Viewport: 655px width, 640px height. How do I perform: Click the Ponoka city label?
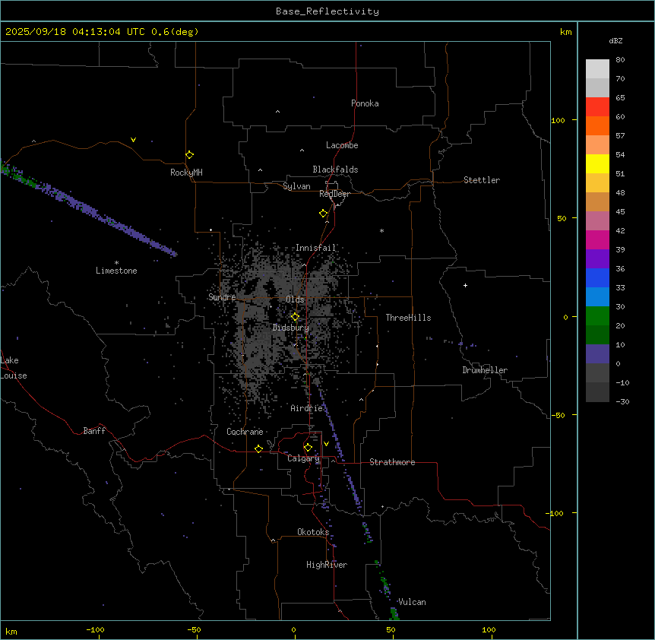365,103
